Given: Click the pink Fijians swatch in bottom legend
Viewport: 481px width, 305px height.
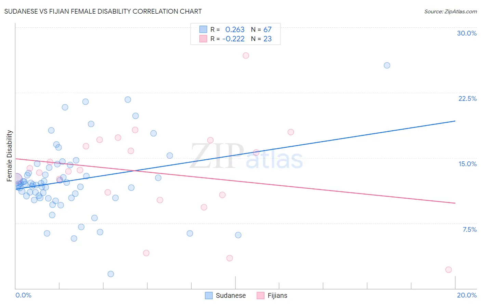Looking at the screenshot, I should (x=261, y=296).
